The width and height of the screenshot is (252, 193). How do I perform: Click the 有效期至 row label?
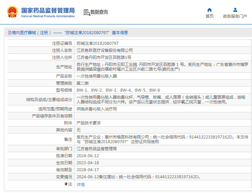pos(64,170)
